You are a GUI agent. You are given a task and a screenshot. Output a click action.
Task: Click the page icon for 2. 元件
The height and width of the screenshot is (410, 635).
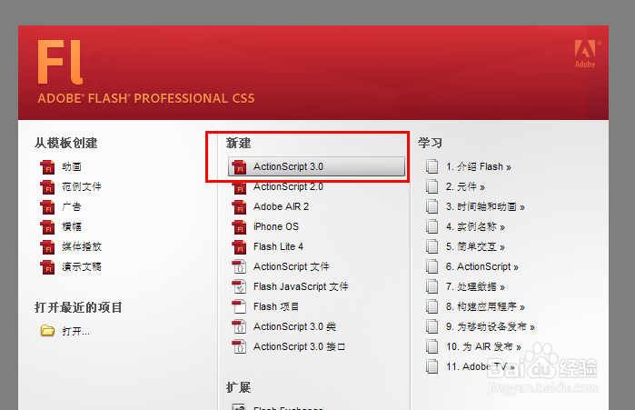432,186
